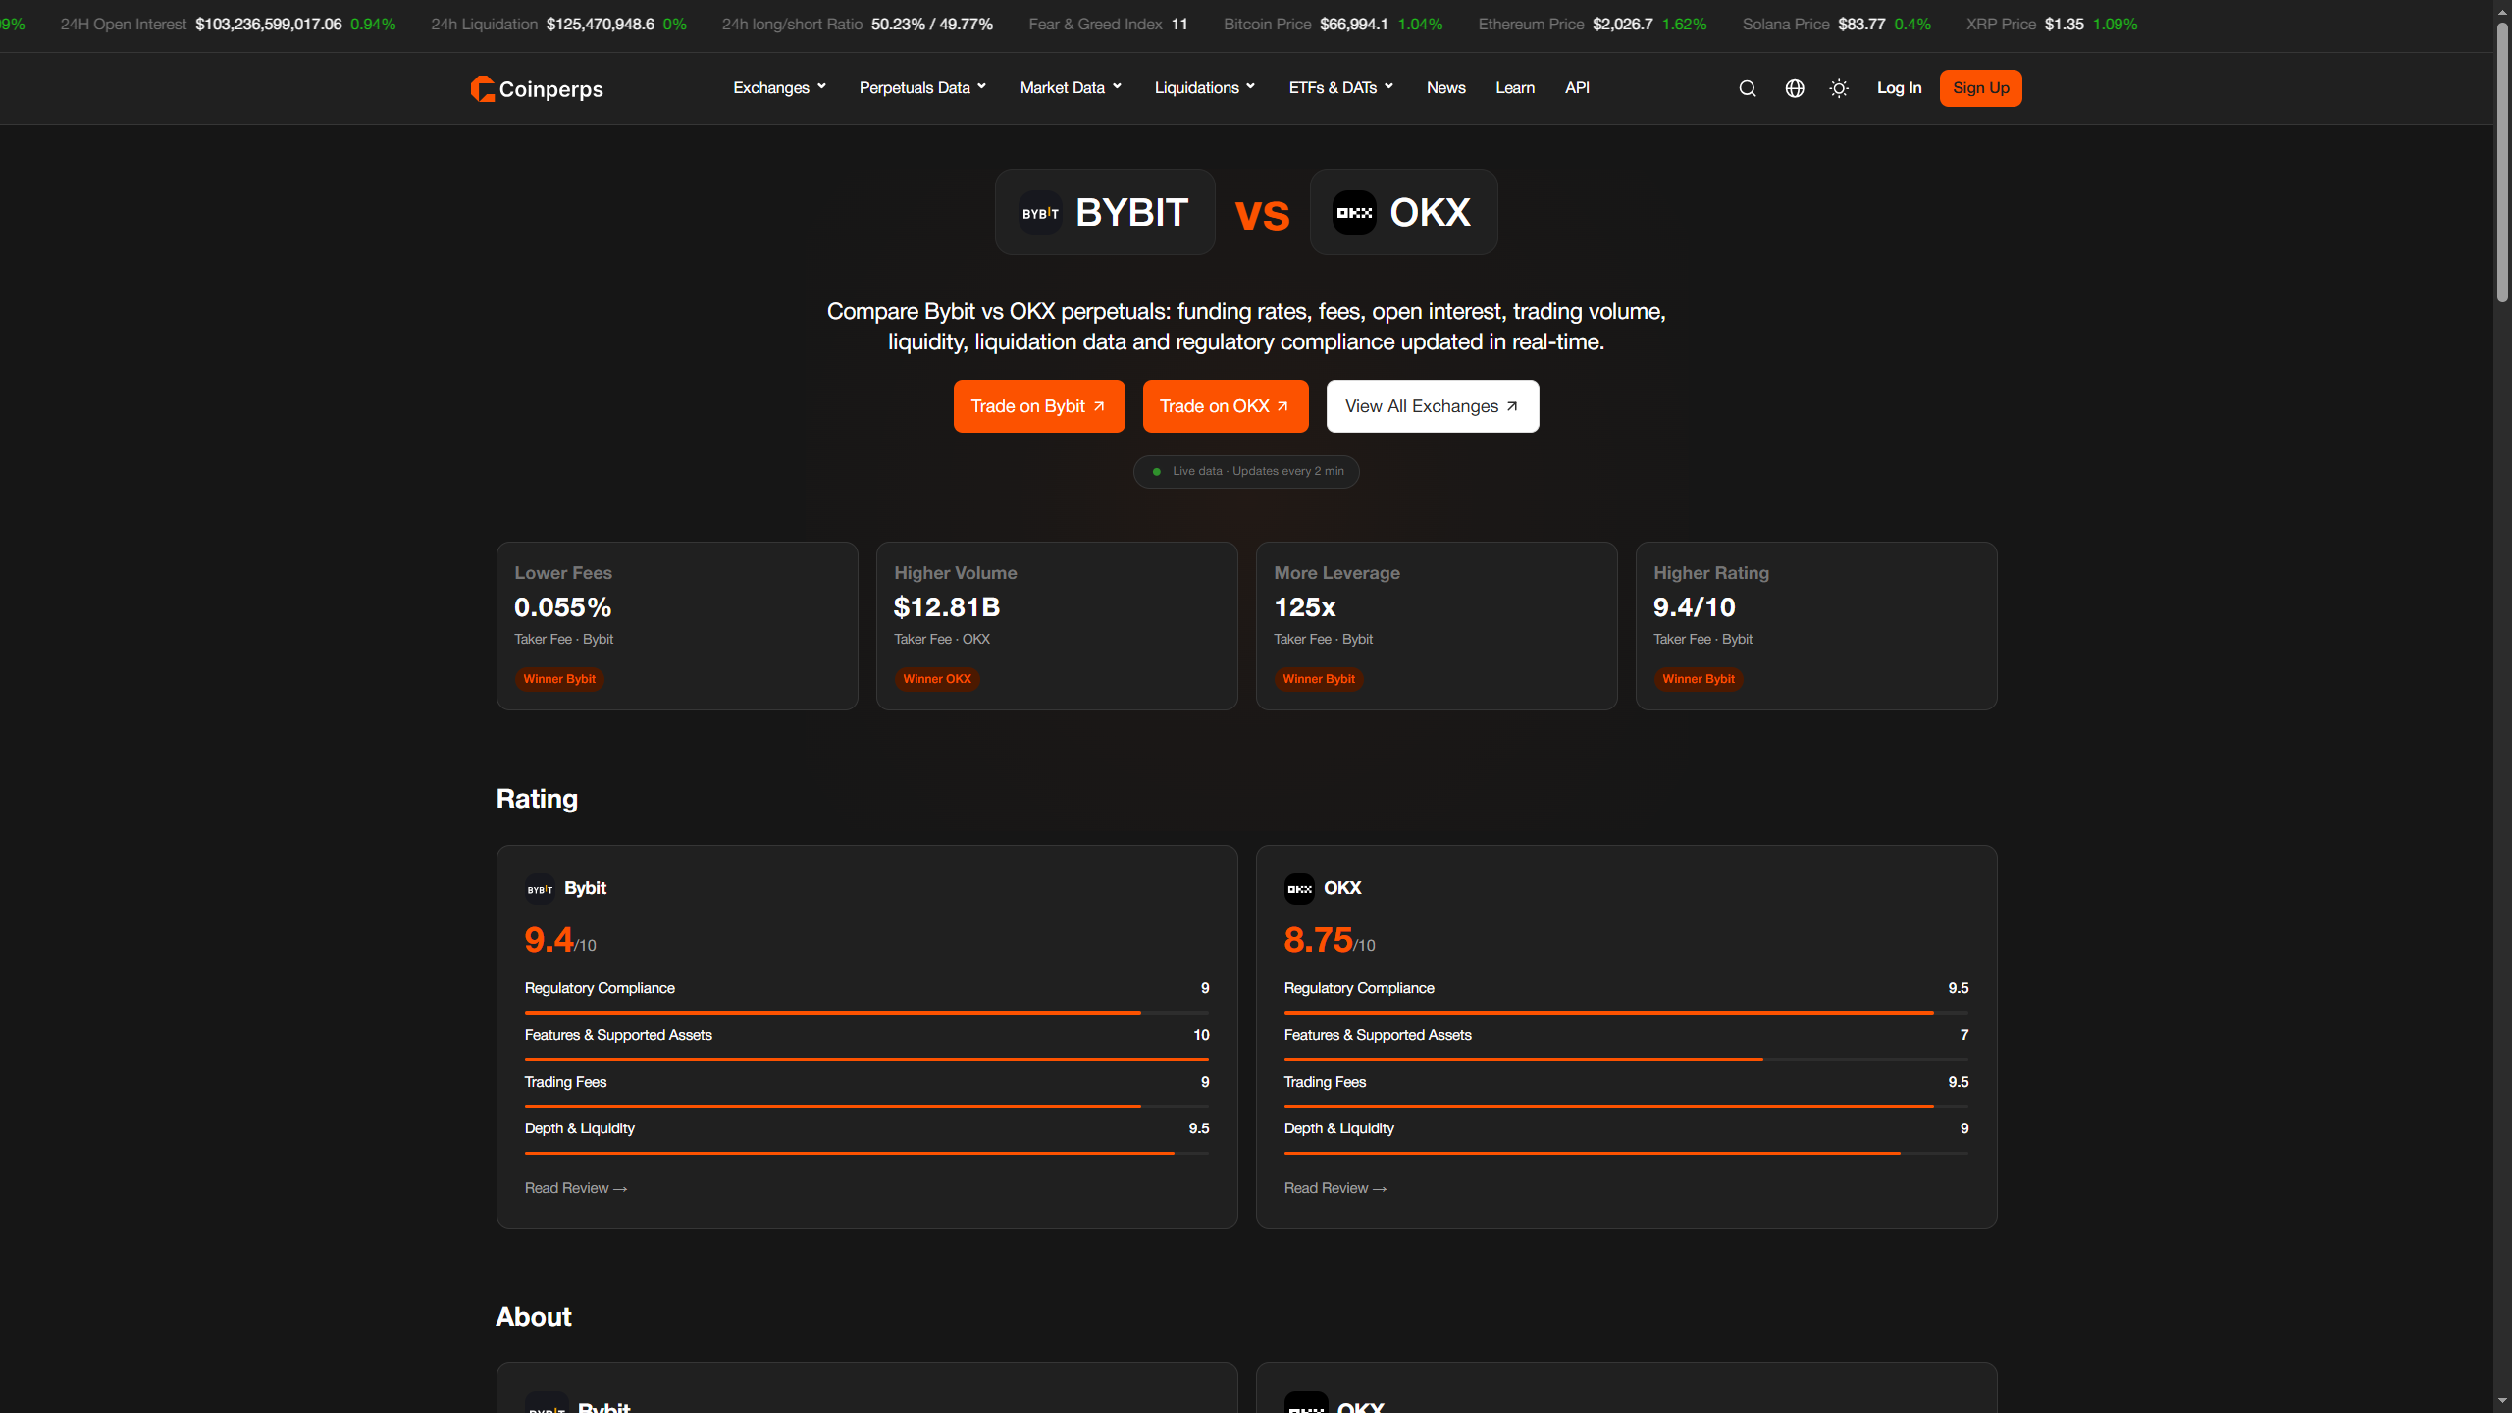Click Trade on Bybit button
This screenshot has height=1413, width=2512.
coord(1039,406)
